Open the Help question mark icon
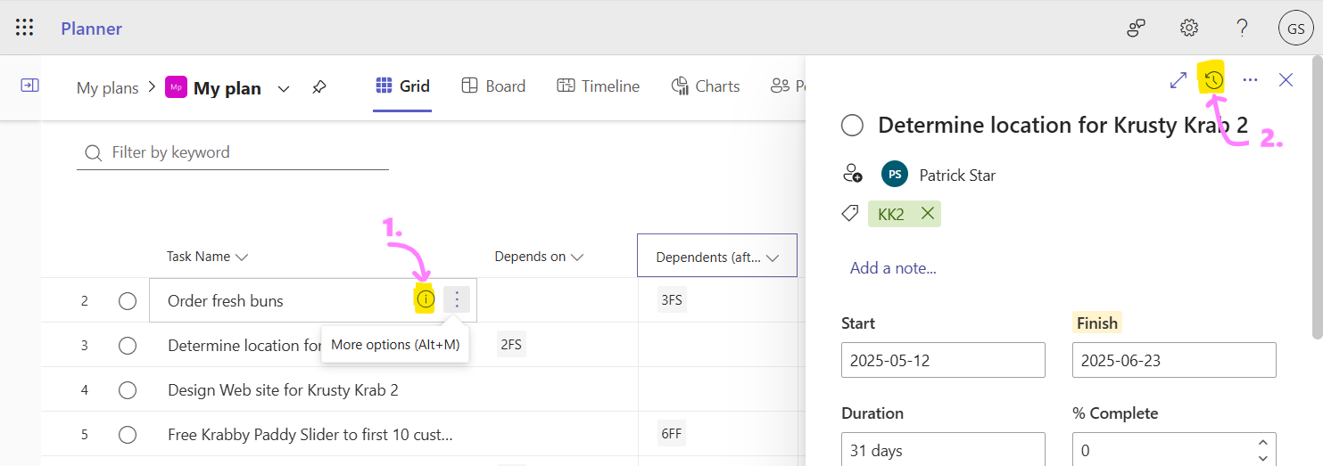This screenshot has height=466, width=1323. [1242, 29]
